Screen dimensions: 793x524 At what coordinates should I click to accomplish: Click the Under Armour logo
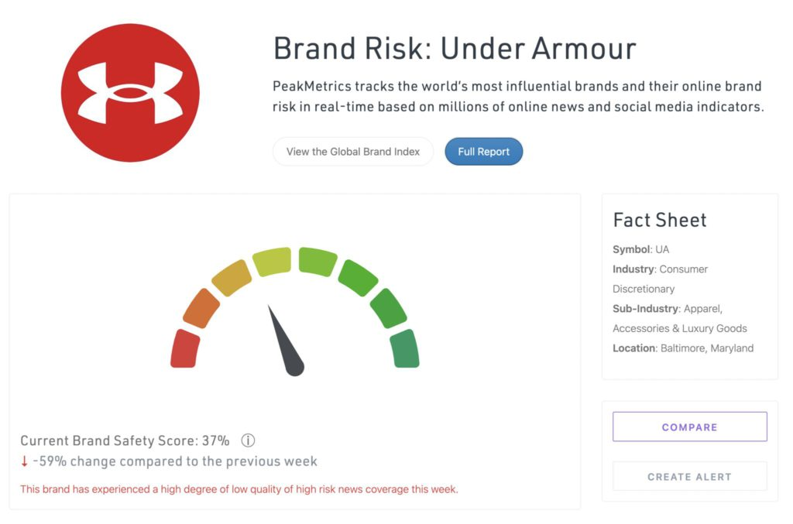pyautogui.click(x=130, y=93)
